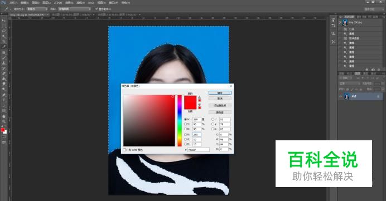The image size is (386, 201).
Task: Select the History Brush tool
Action: (4, 68)
